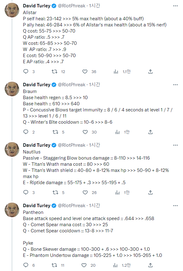Viewport: 183px width, 271px height.
Task: Open the timestamp on the Nautilus tweet
Action: click(95, 145)
